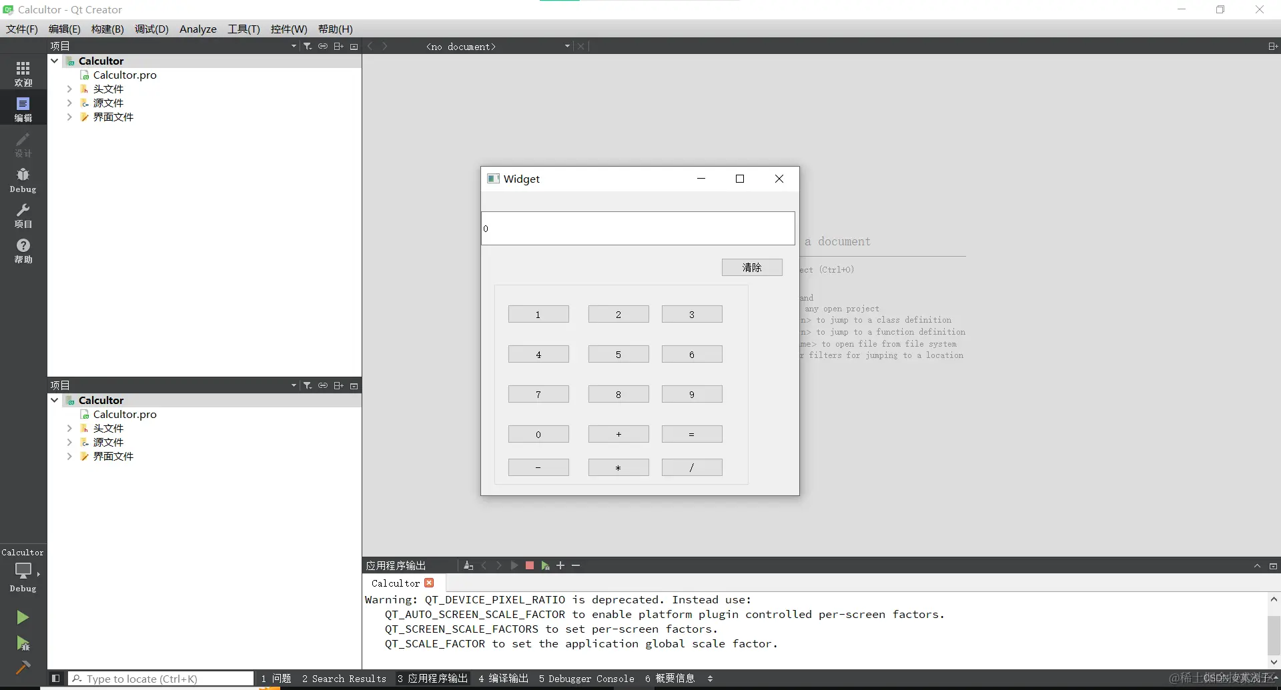The height and width of the screenshot is (690, 1281).
Task: Collapse top Calcultor project node
Action: pos(55,61)
